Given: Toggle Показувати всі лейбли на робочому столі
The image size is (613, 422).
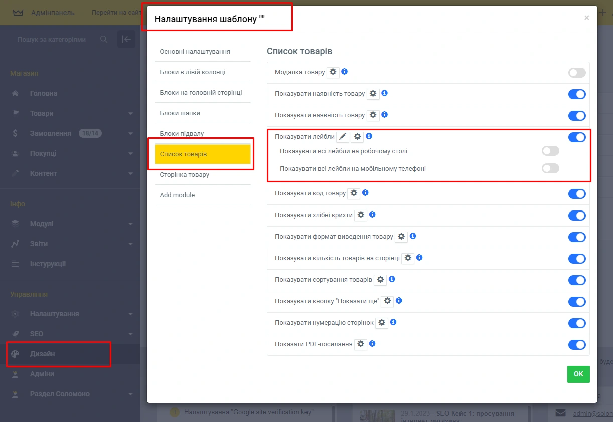Looking at the screenshot, I should [550, 151].
